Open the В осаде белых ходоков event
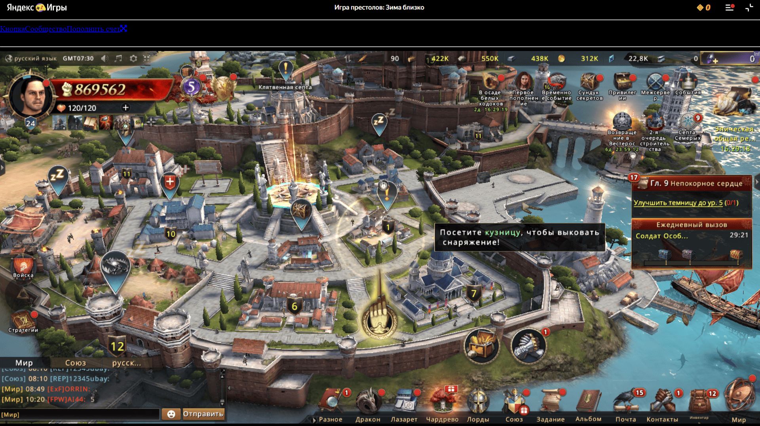Viewport: 760px width, 426px height. [x=490, y=81]
